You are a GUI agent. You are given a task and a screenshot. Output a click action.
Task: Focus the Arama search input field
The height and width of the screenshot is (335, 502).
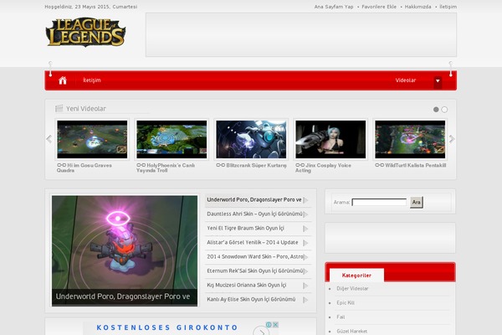[379, 203]
